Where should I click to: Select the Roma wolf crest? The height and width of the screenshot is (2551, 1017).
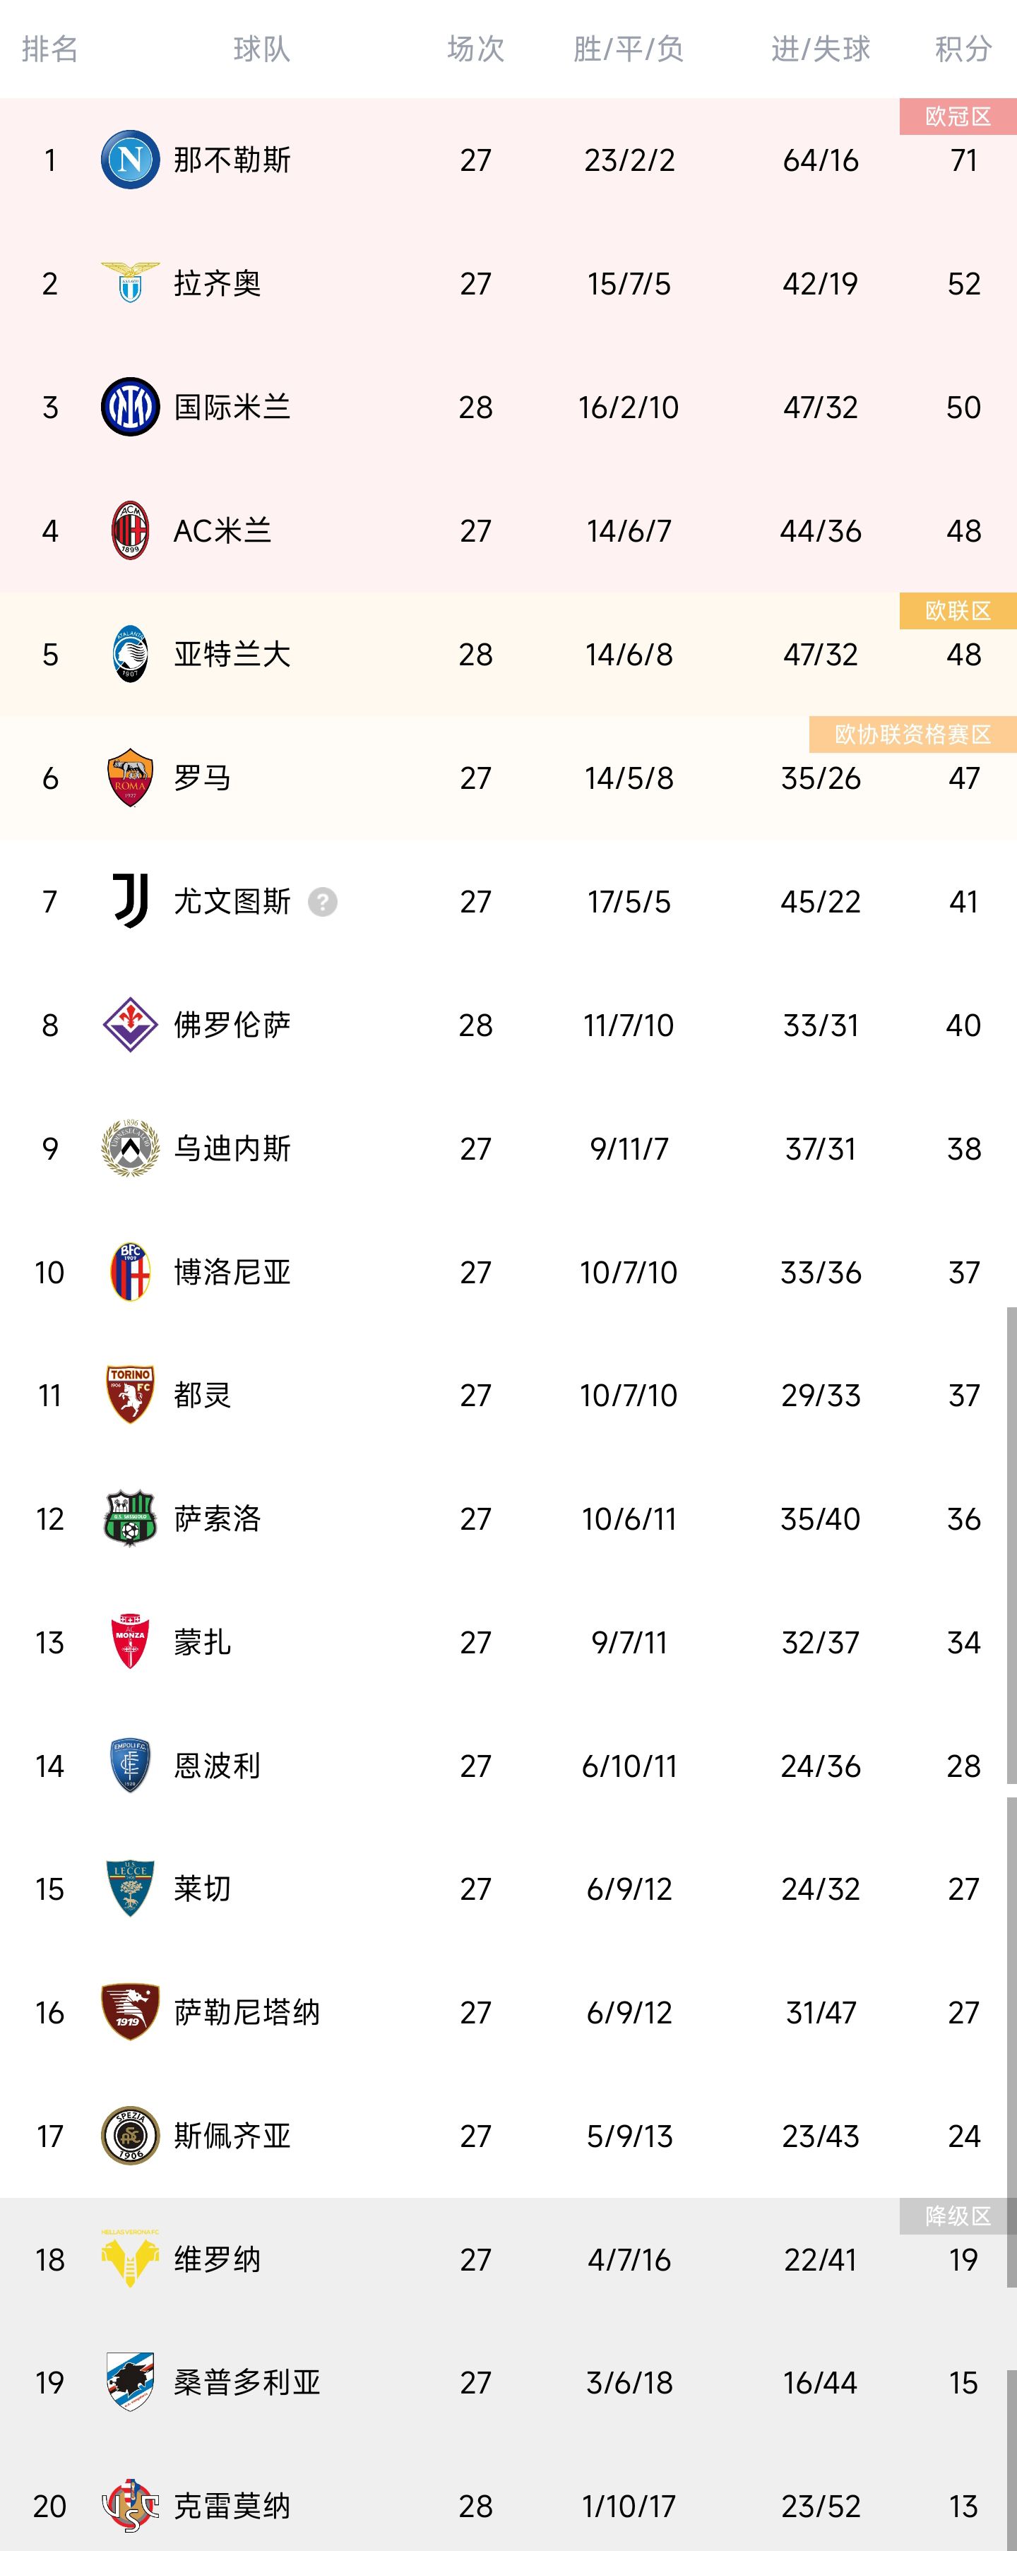point(130,778)
